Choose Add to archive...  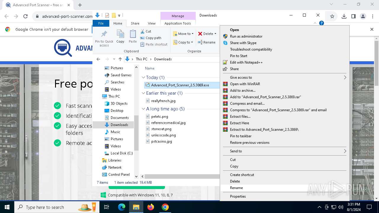[x=285, y=91]
